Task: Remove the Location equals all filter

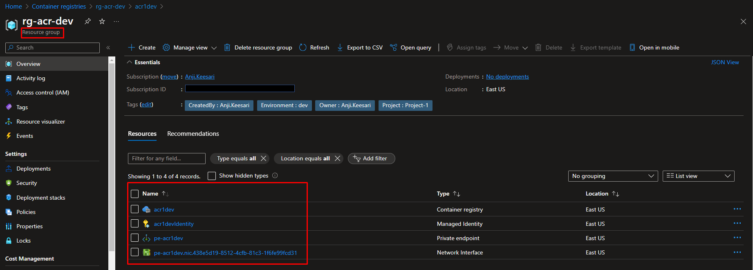Action: pos(337,158)
